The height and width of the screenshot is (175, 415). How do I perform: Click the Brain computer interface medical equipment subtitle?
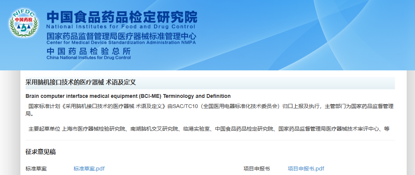click(128, 96)
